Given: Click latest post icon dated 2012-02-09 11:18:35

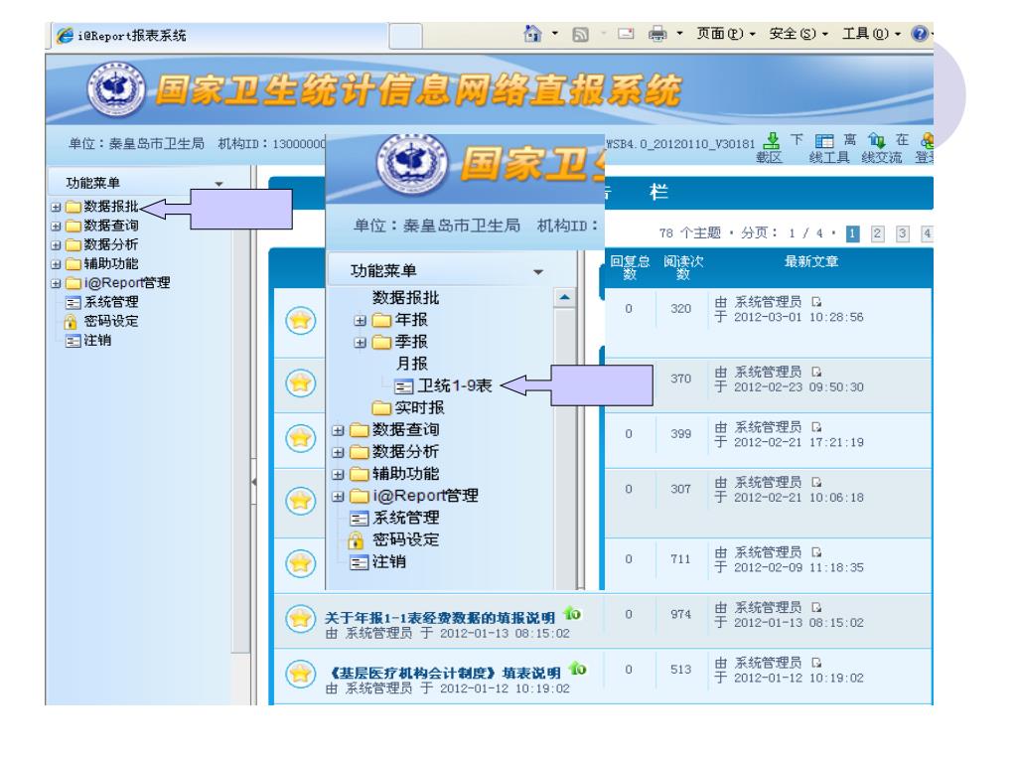Looking at the screenshot, I should pyautogui.click(x=816, y=552).
